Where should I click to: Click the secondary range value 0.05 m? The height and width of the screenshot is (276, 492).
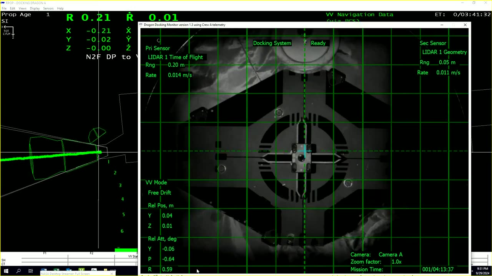447,62
